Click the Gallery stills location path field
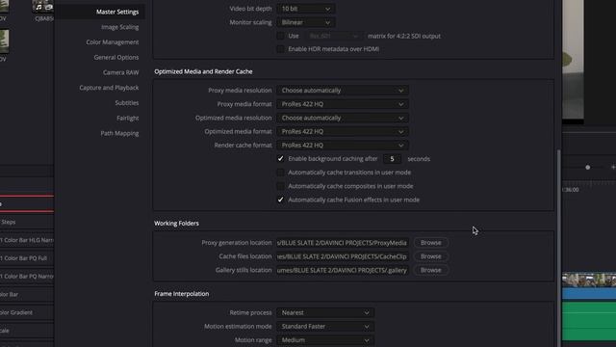The width and height of the screenshot is (616, 347). 343,270
